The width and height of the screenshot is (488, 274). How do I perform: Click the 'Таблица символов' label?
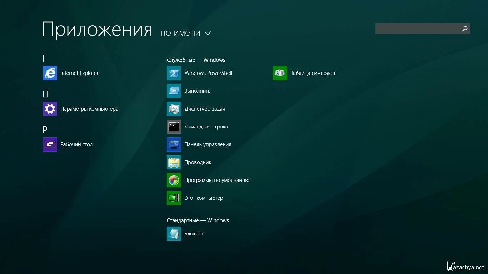tap(313, 73)
